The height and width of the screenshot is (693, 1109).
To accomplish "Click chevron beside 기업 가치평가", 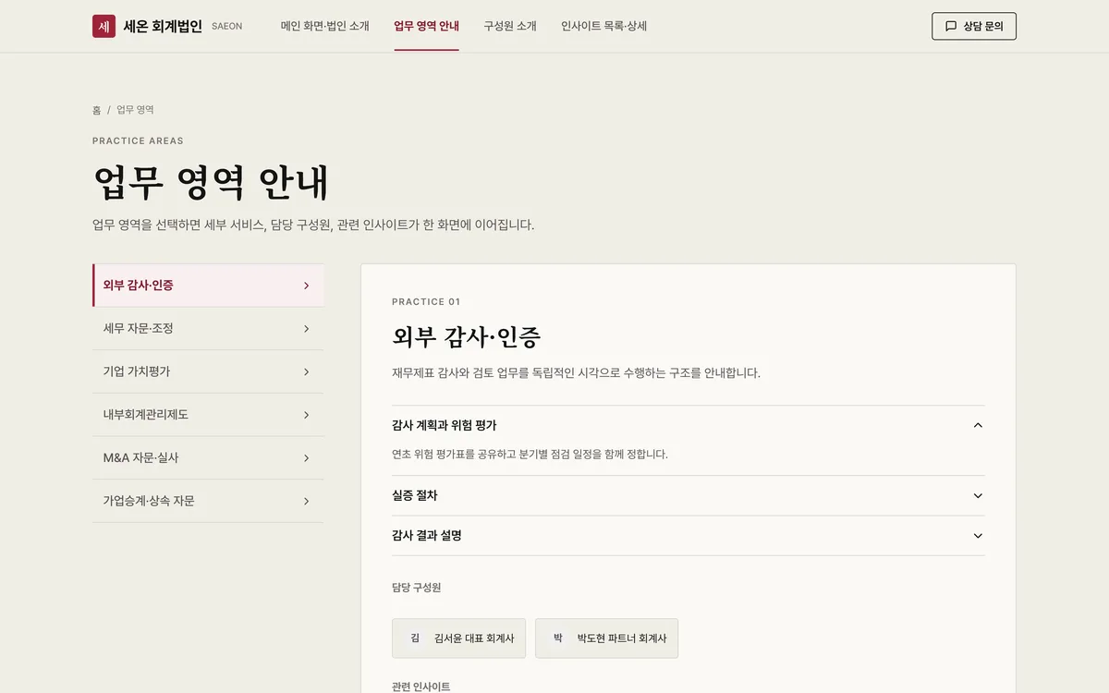I will click(307, 371).
